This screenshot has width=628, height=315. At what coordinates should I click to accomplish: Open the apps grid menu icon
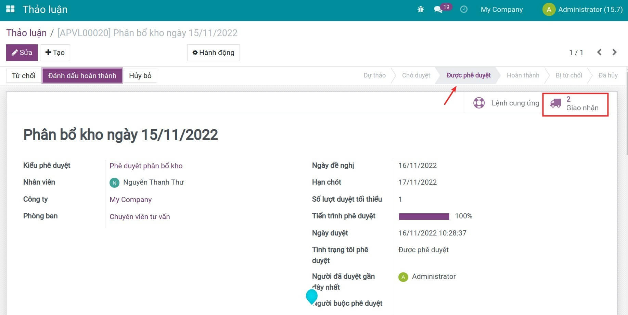pos(10,9)
